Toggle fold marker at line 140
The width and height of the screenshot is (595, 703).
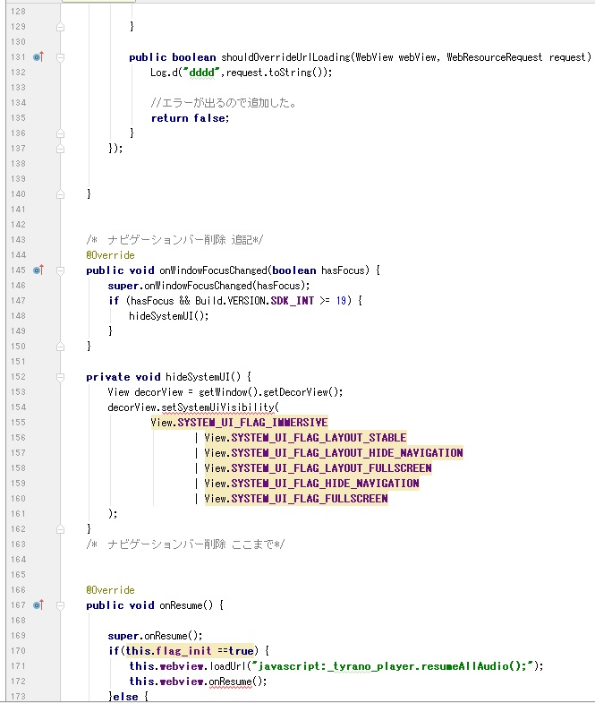point(61,194)
